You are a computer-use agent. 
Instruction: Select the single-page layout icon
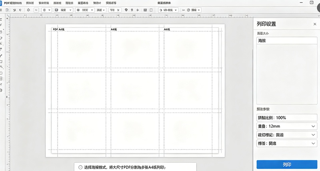coord(151,10)
